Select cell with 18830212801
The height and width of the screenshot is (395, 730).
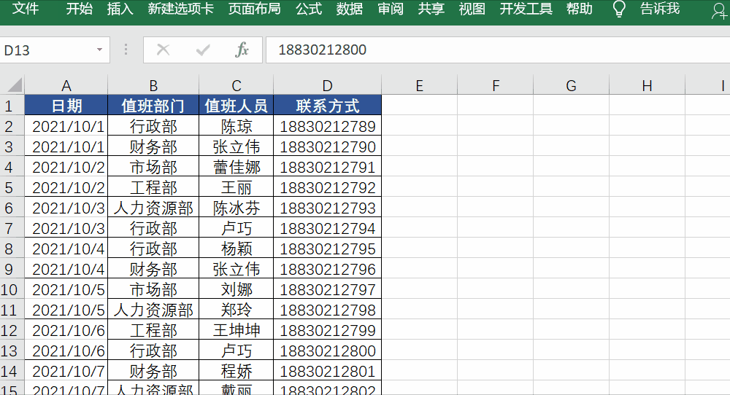tap(327, 371)
